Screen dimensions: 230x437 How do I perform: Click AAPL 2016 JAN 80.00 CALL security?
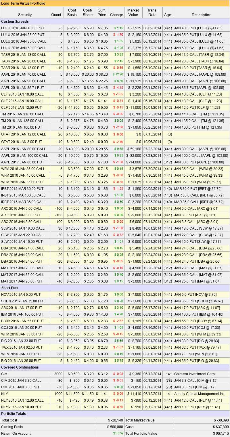(x=24, y=149)
